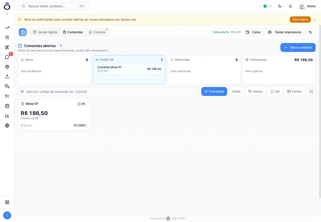Open the filter settings sliders icon
The image size is (321, 222).
point(310,32)
